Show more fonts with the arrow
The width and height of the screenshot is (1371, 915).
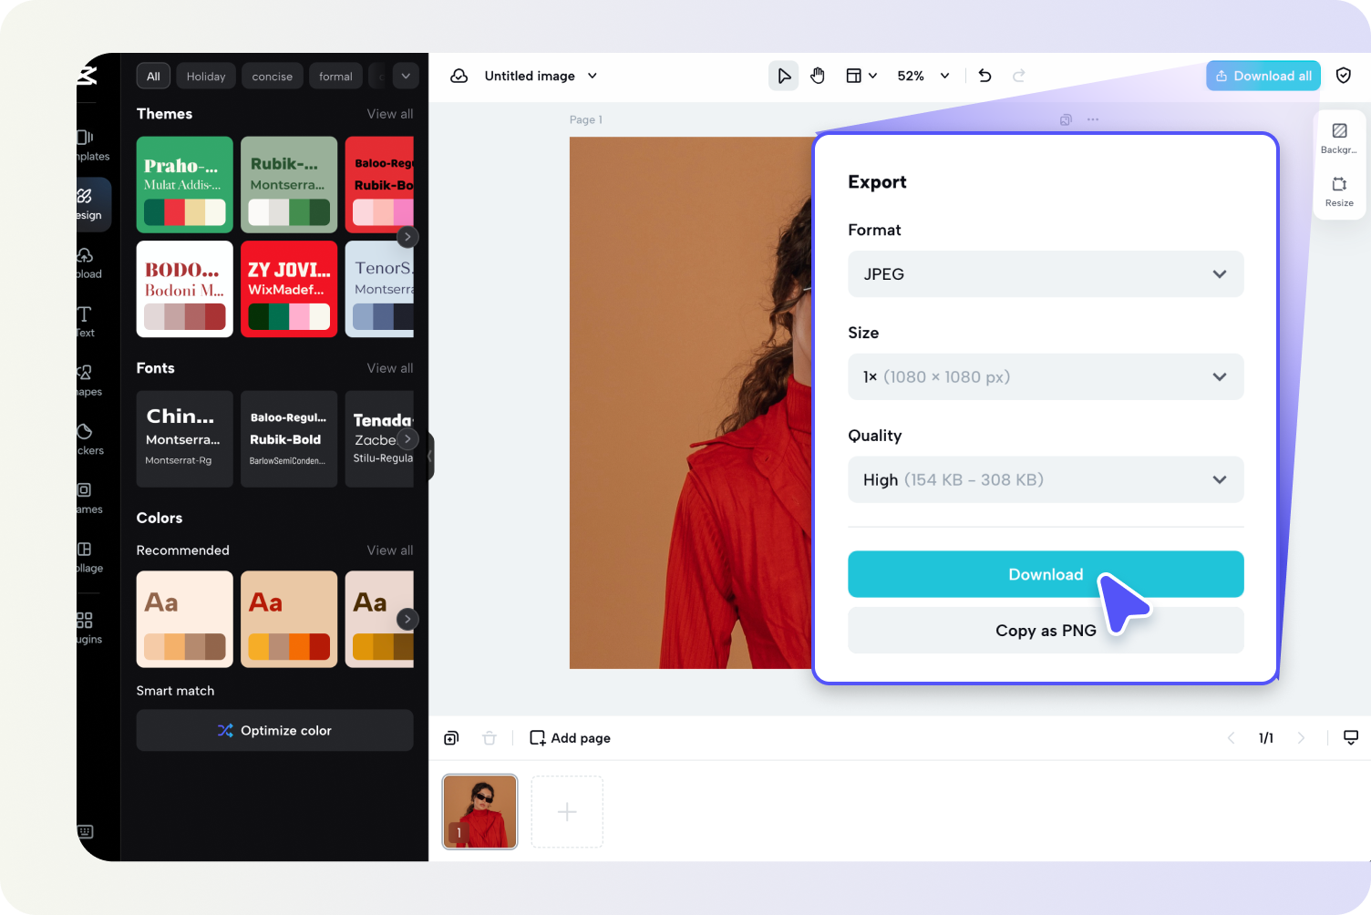[x=407, y=438]
